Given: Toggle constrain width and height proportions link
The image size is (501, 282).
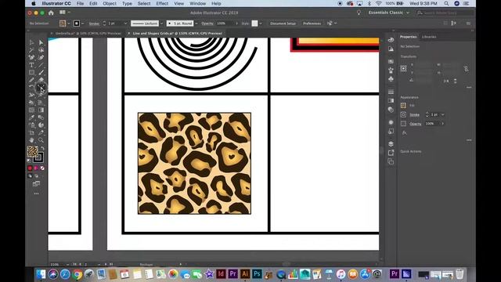Looking at the screenshot, I should pyautogui.click(x=466, y=68).
